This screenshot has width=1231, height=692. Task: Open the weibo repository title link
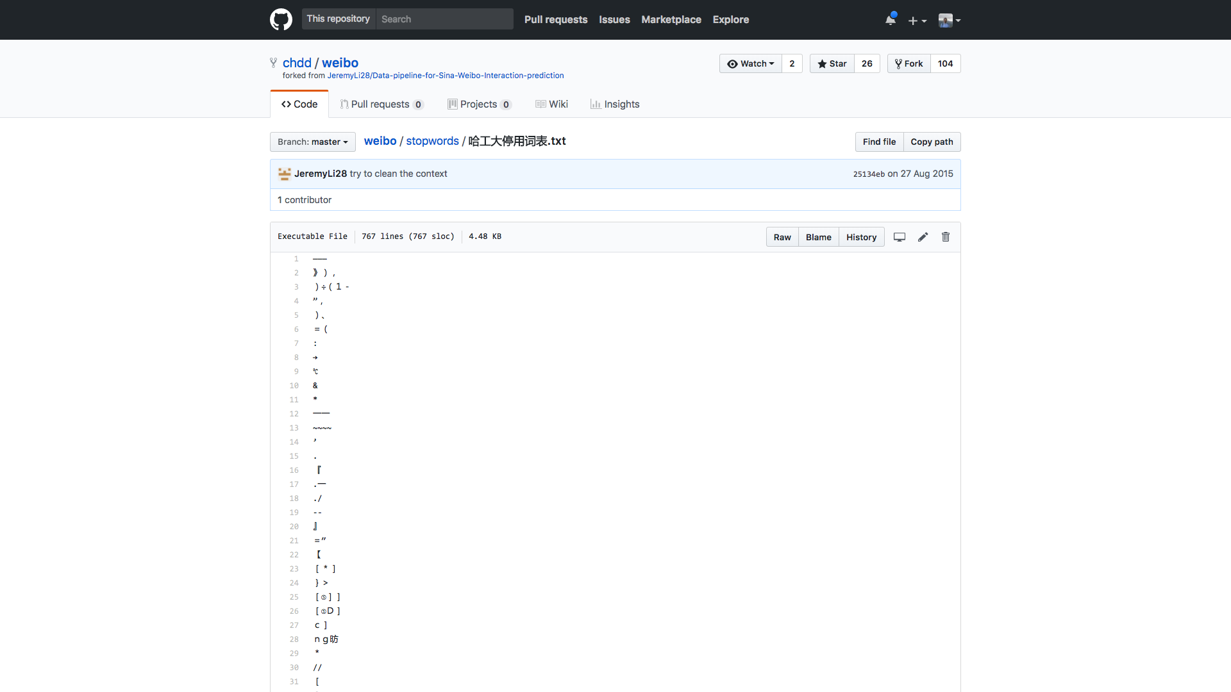pyautogui.click(x=340, y=63)
